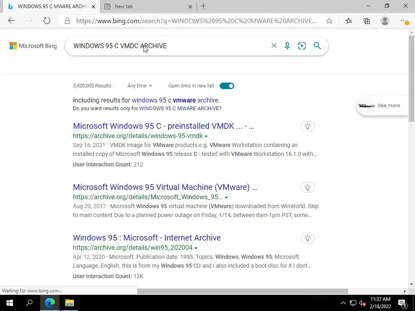The image size is (415, 311).
Task: Toggle Open links in new tab switch
Action: (227, 86)
